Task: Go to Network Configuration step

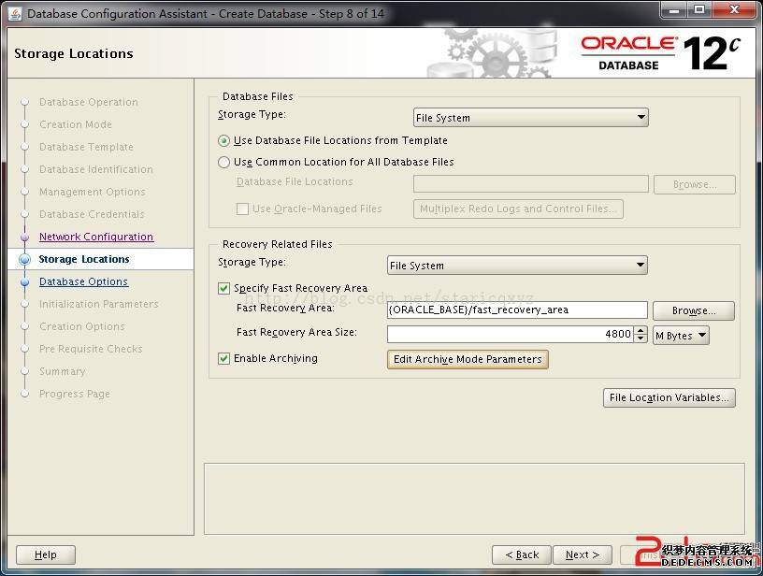Action: (95, 238)
